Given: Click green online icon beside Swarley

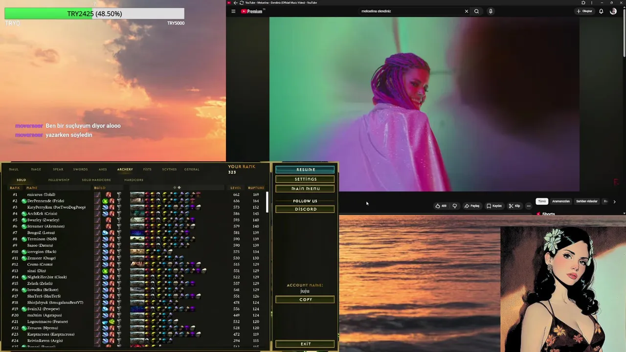Looking at the screenshot, I should (23, 220).
